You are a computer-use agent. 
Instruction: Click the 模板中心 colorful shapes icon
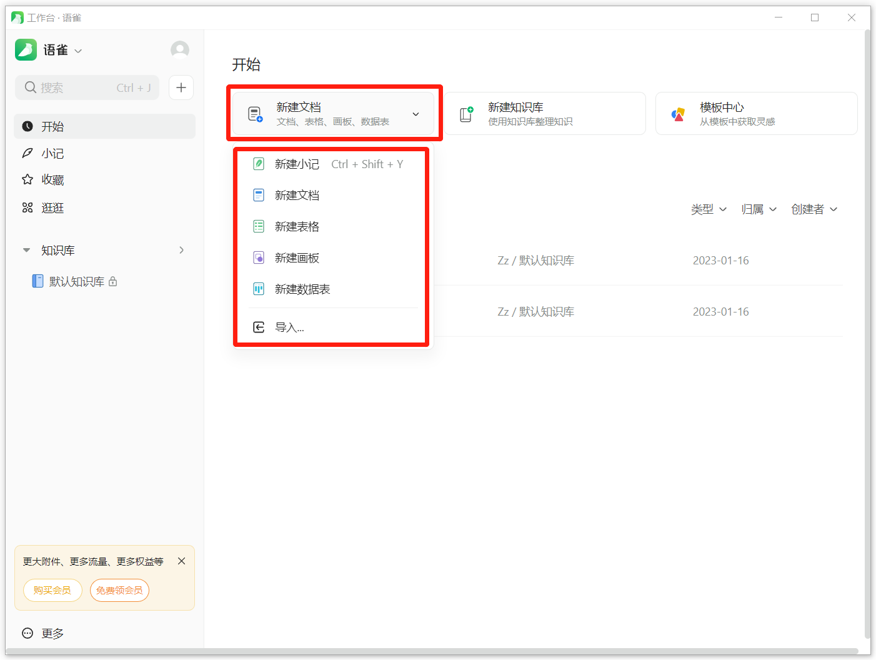tap(678, 114)
